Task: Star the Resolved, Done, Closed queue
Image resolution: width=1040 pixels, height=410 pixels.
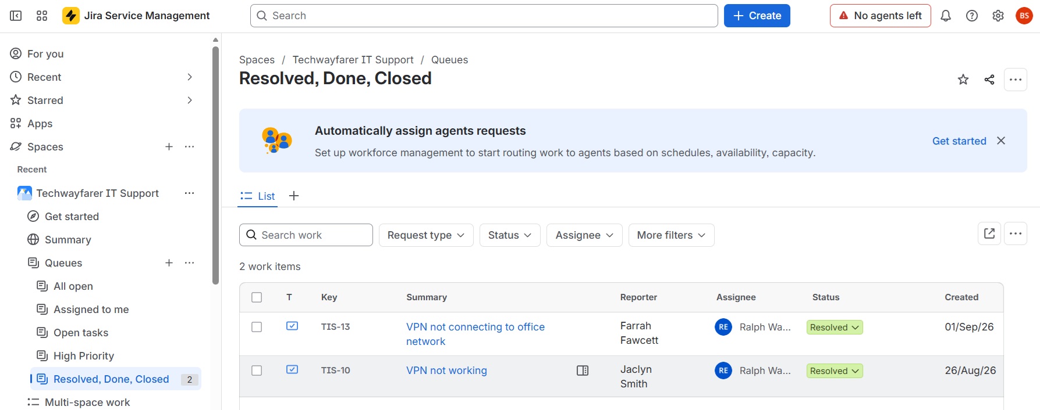Action: [963, 80]
